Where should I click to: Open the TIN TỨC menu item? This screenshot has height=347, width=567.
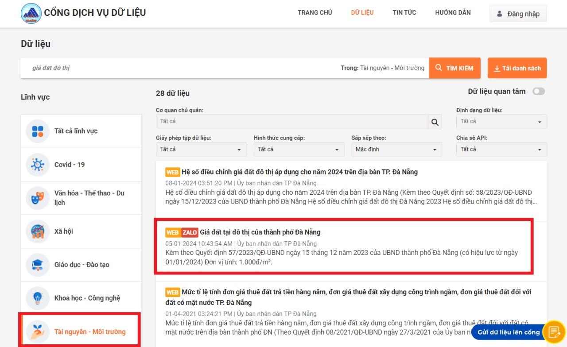coord(404,13)
